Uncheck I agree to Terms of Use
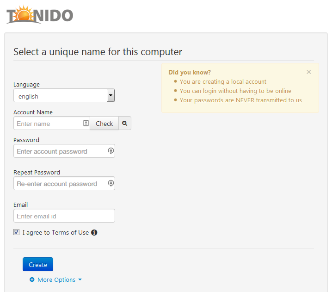Screen dimensions: 332x292 click(16, 232)
